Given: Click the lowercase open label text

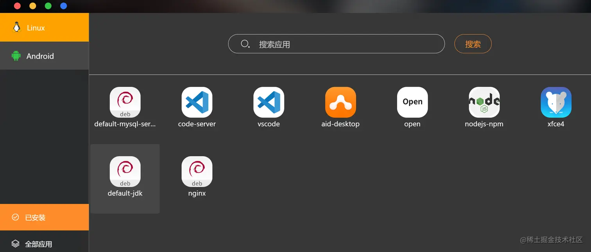Looking at the screenshot, I should point(412,124).
